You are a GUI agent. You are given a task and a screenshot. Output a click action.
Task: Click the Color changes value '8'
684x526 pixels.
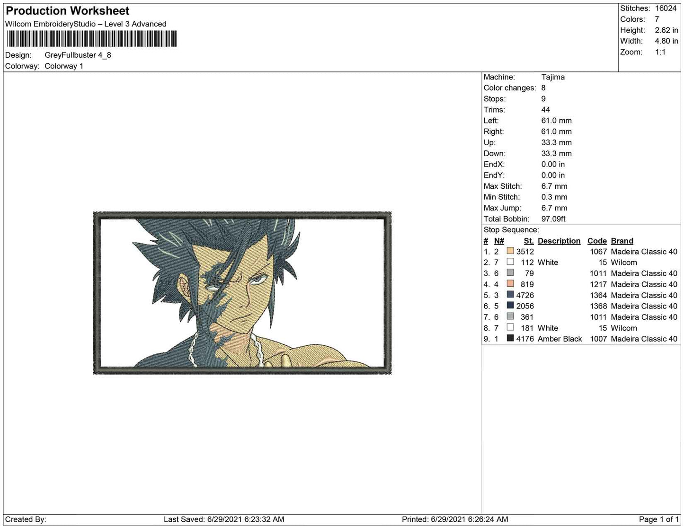[543, 88]
